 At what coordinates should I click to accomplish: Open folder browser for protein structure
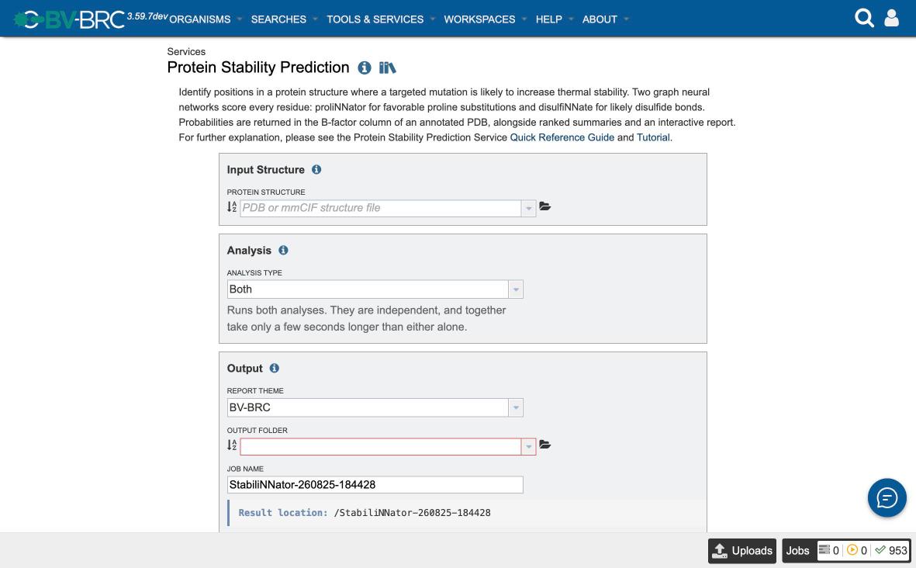(545, 206)
